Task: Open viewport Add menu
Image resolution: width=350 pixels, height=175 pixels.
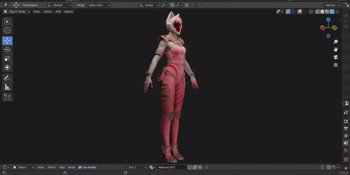Action: 58,12
